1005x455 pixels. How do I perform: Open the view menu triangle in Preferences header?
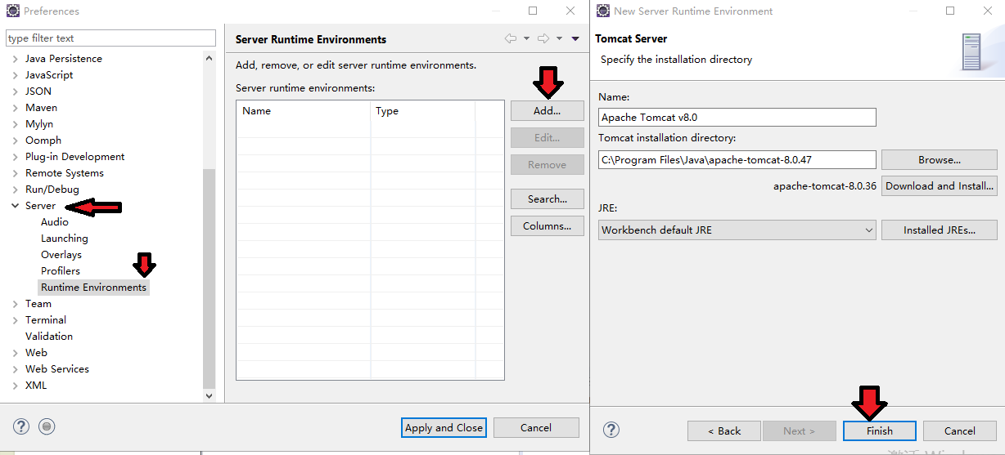[575, 38]
